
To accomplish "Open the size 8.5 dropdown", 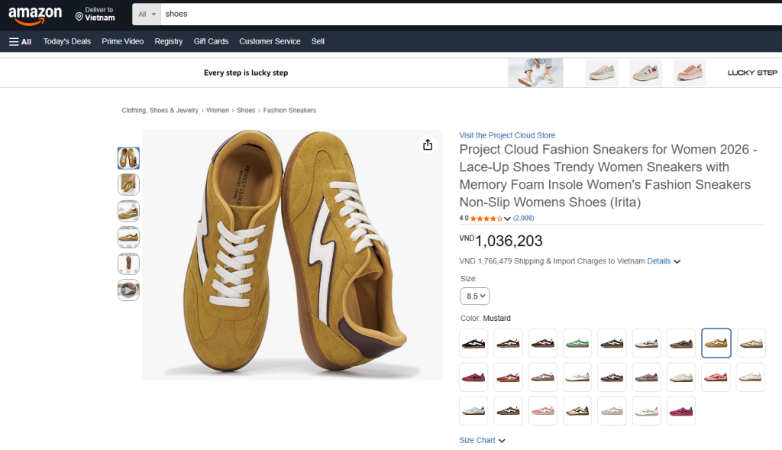I will [x=474, y=296].
